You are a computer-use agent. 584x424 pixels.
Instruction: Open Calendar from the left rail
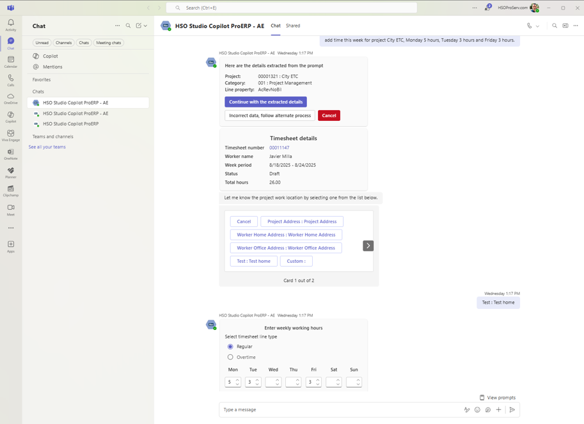pyautogui.click(x=11, y=61)
